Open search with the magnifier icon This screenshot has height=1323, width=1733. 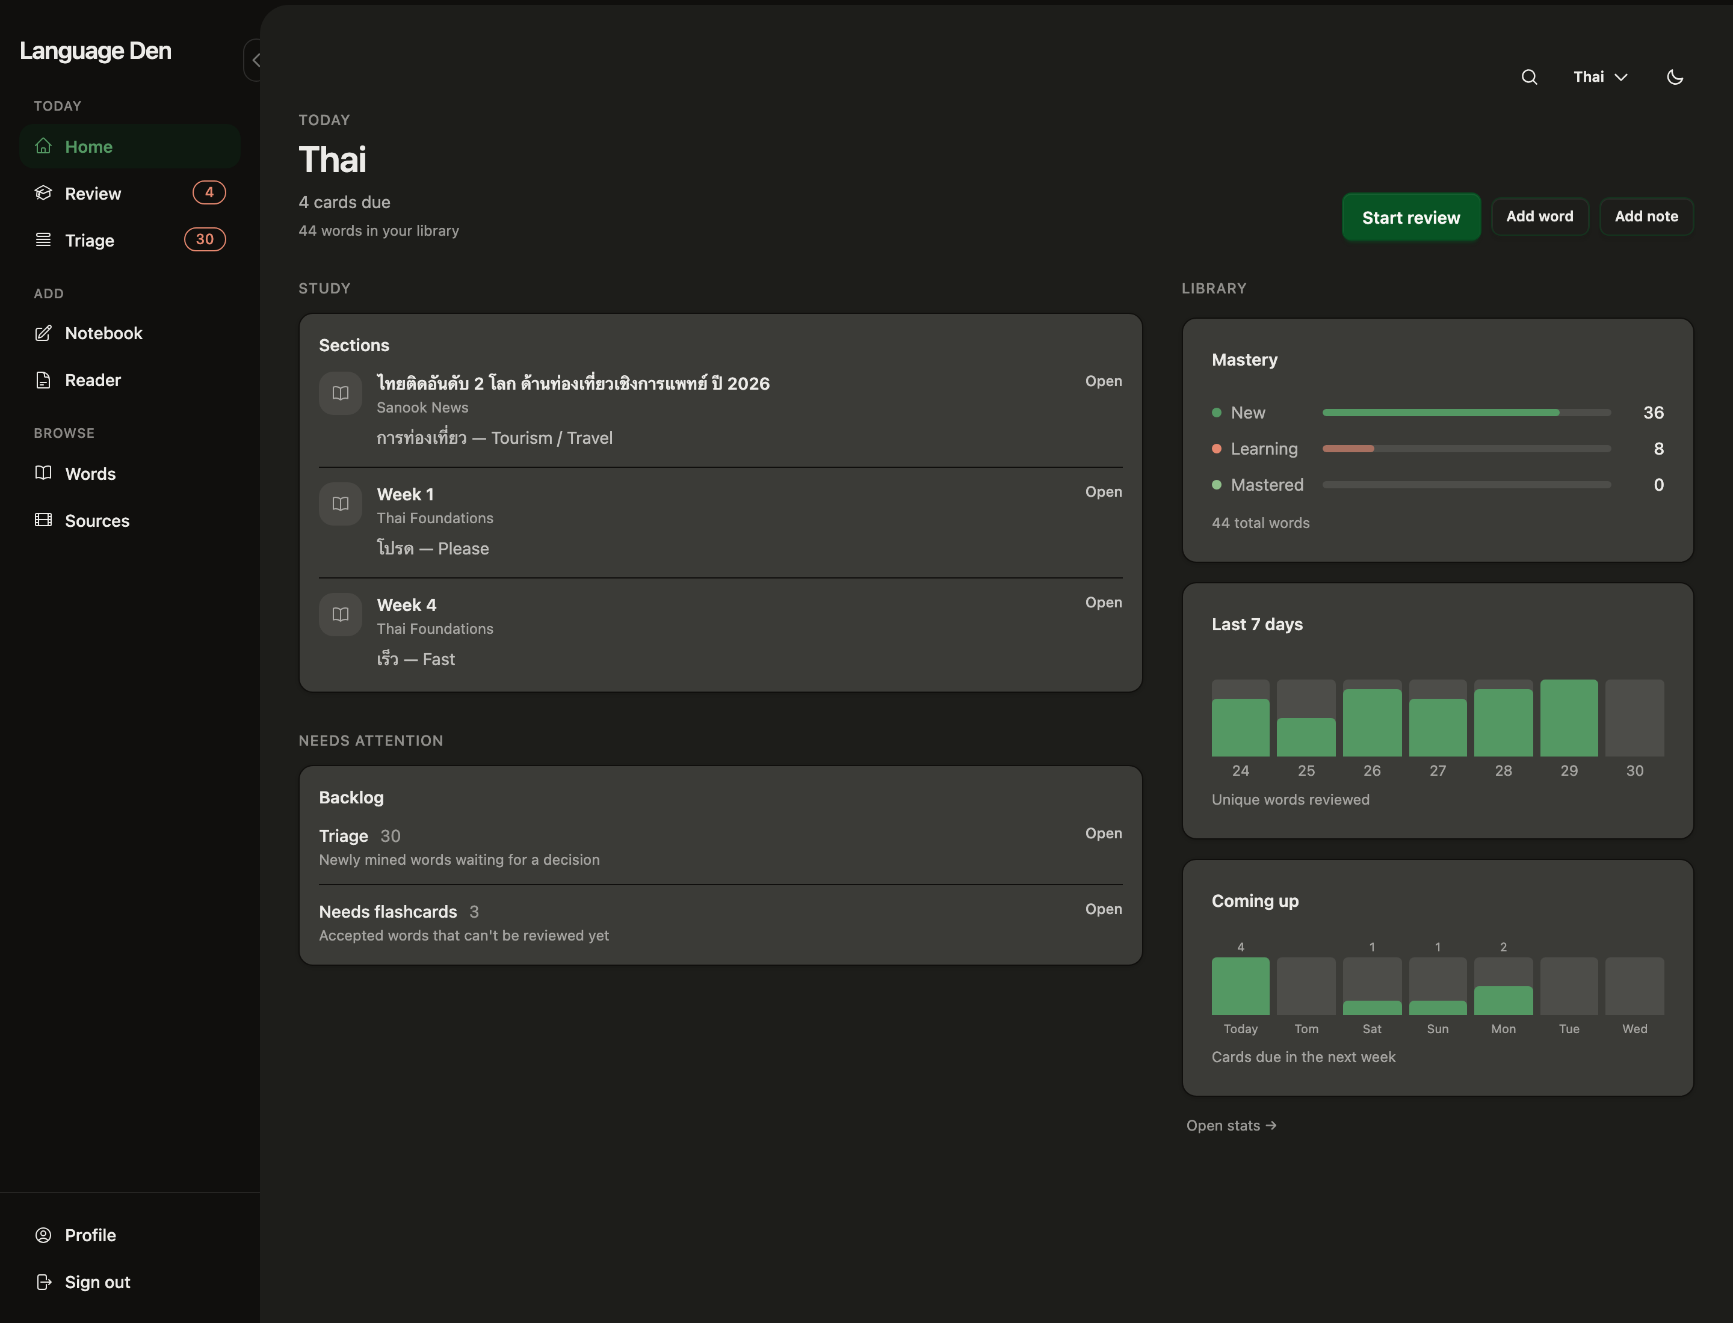(x=1529, y=76)
